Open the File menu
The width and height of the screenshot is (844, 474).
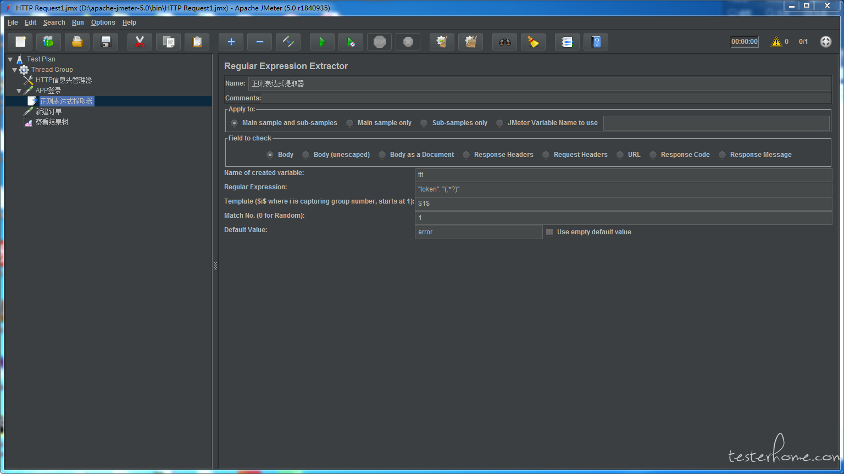[13, 22]
